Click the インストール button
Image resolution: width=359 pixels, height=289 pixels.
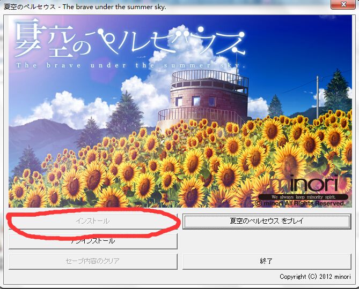click(x=93, y=221)
